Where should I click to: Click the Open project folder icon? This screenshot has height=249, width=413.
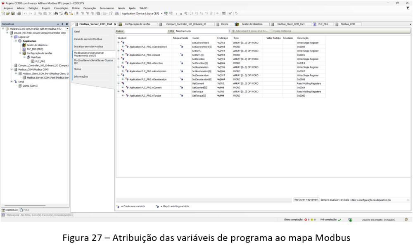(7, 13)
